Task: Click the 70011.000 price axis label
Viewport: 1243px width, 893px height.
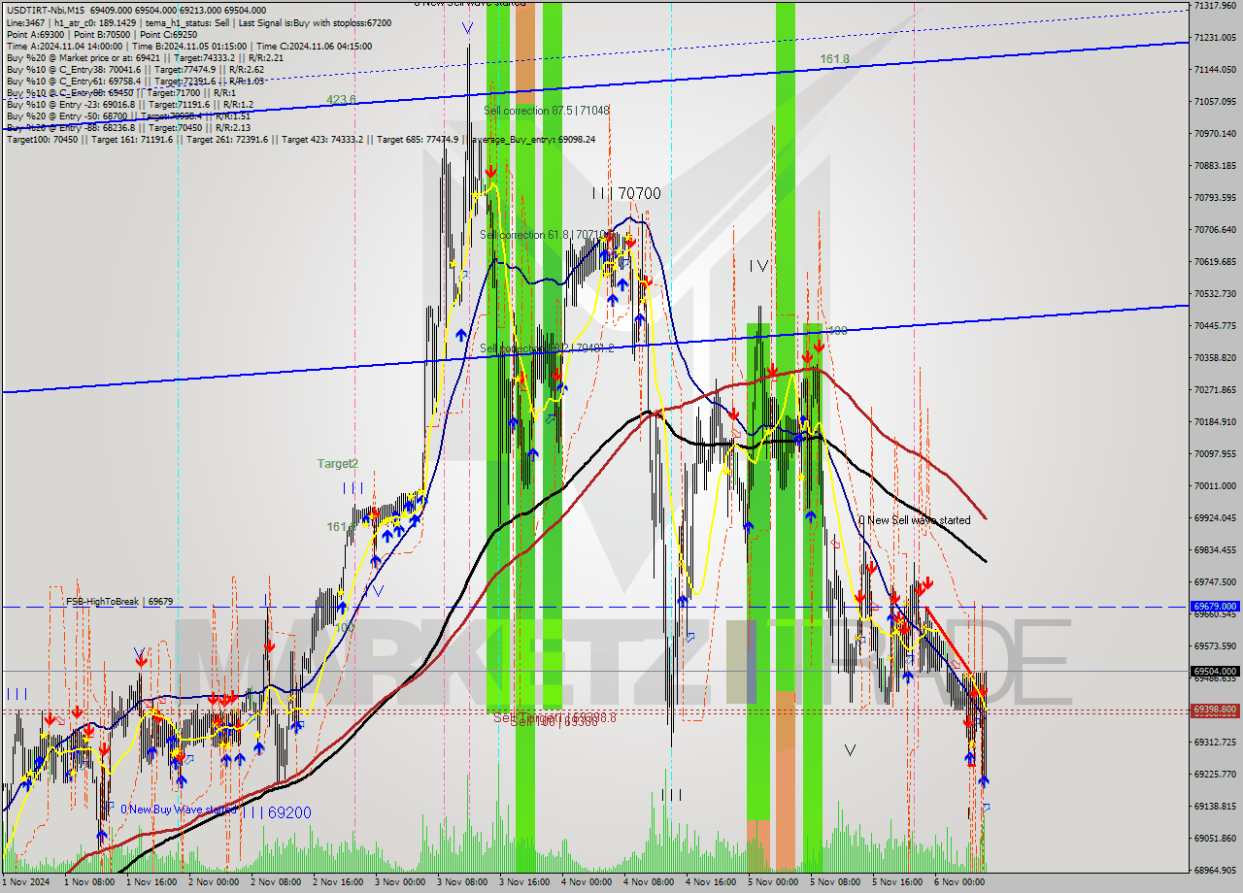Action: (x=1215, y=486)
